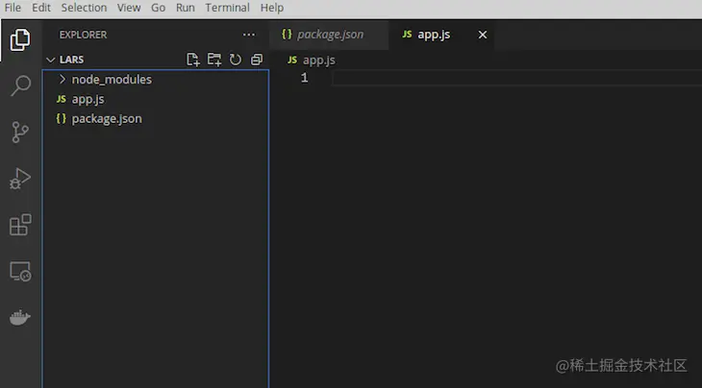
Task: Open the Edit menu
Action: coord(41,8)
